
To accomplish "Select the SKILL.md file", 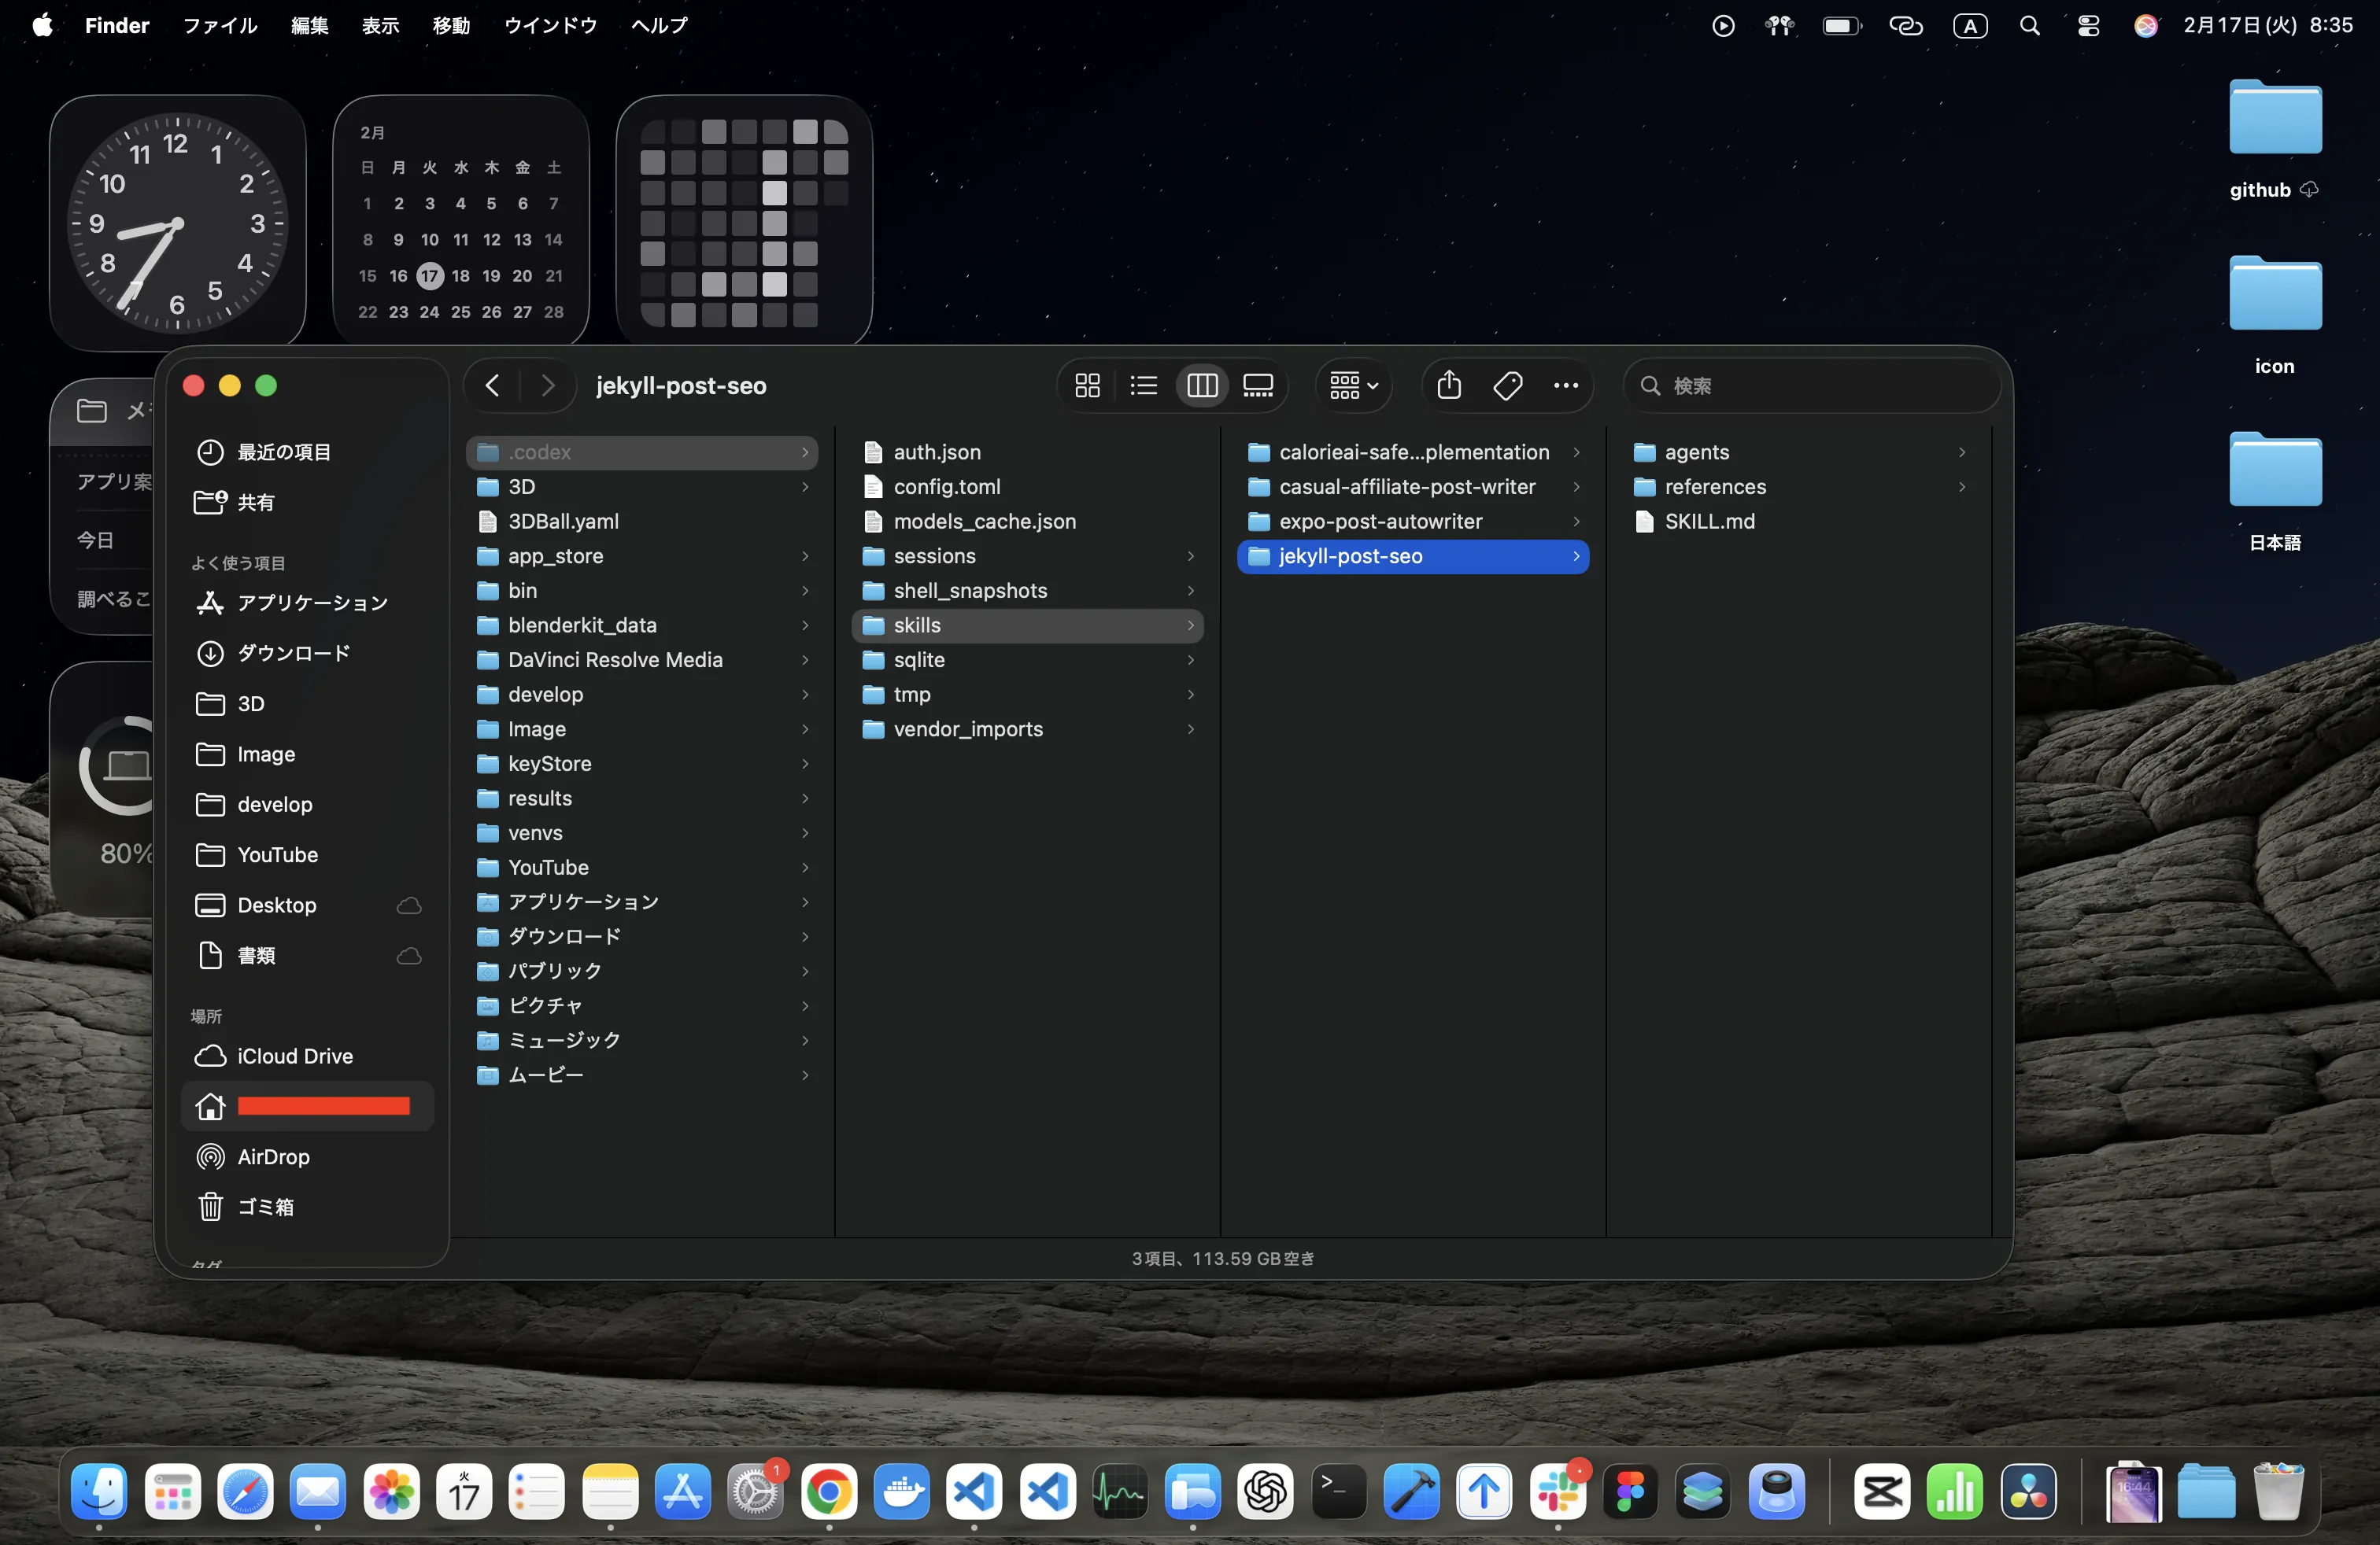I will coord(1709,522).
